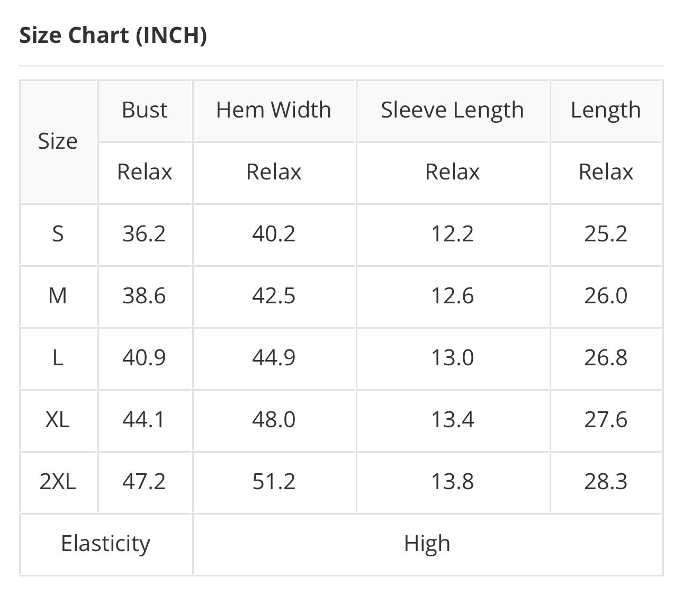Click the Sleeve Length column header
This screenshot has height=595, width=683.
coord(452,110)
